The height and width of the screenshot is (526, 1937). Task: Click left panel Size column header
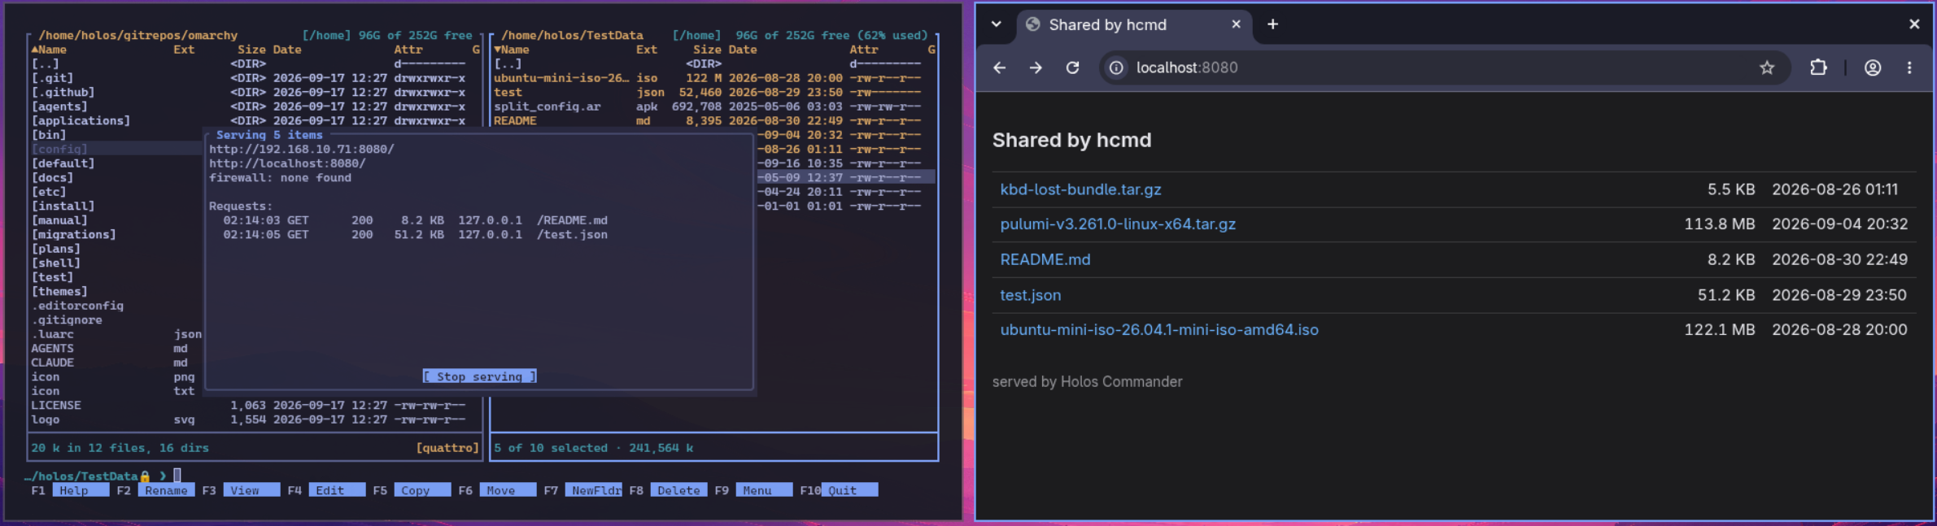coord(251,50)
